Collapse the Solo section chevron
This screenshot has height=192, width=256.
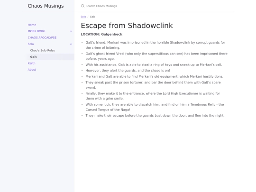71,44
